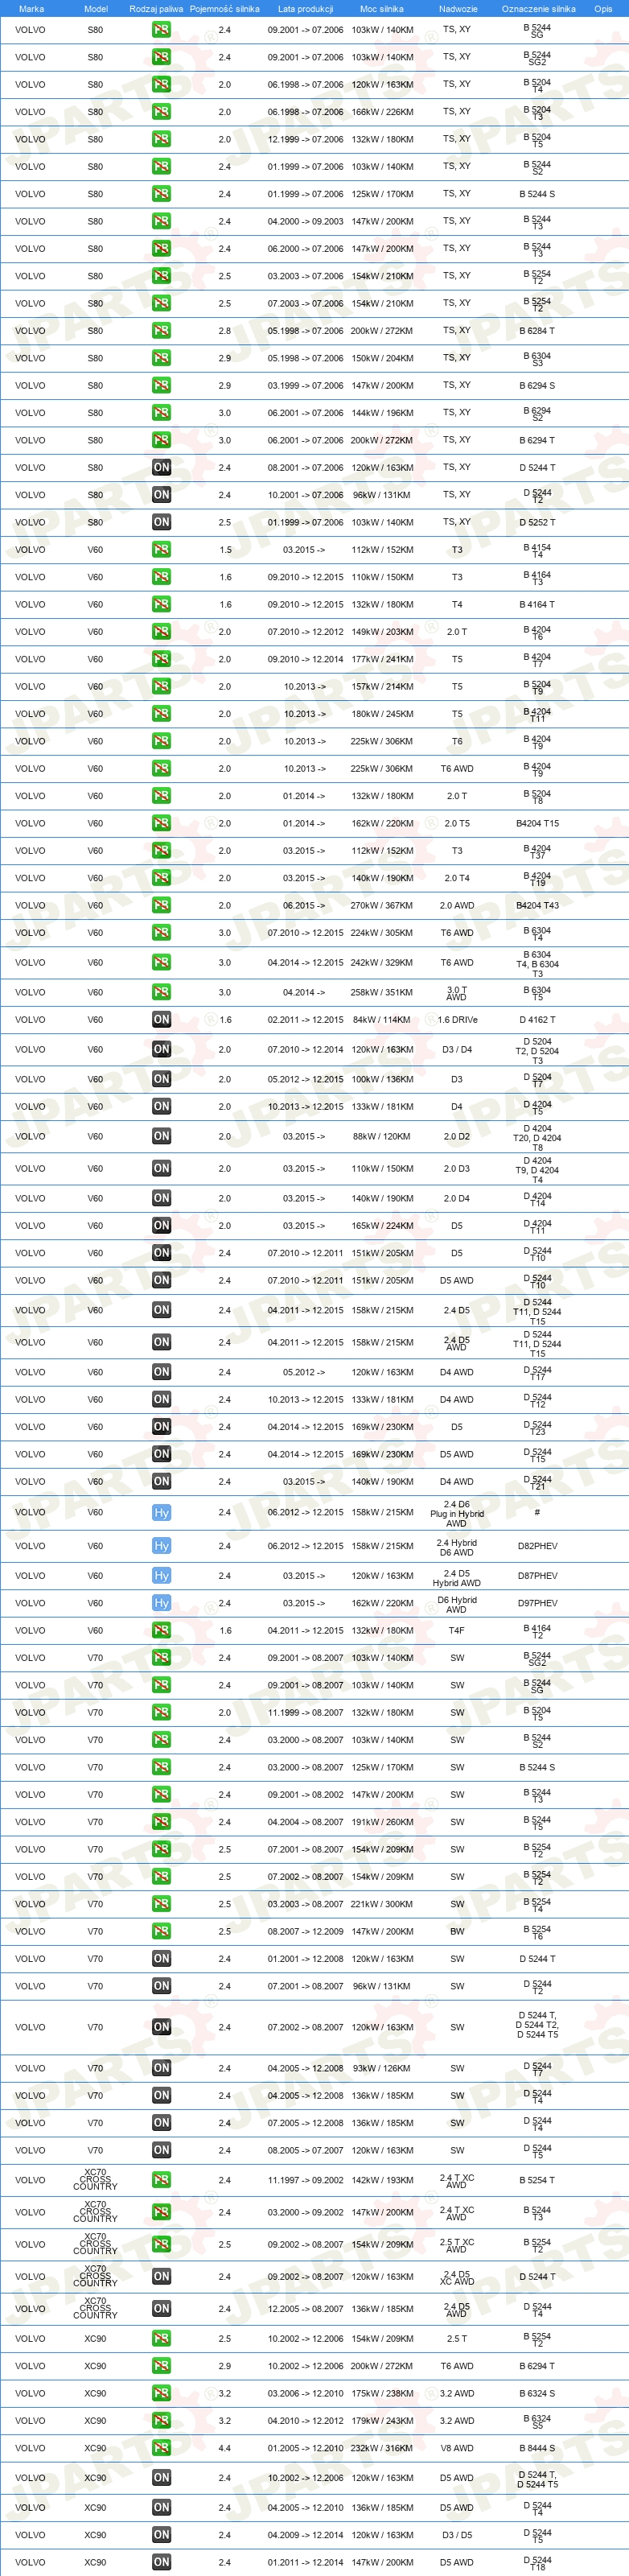Click diesel icon in V60 1.6 DRIVe row
Screen dimensions: 629x2576
[161, 1020]
